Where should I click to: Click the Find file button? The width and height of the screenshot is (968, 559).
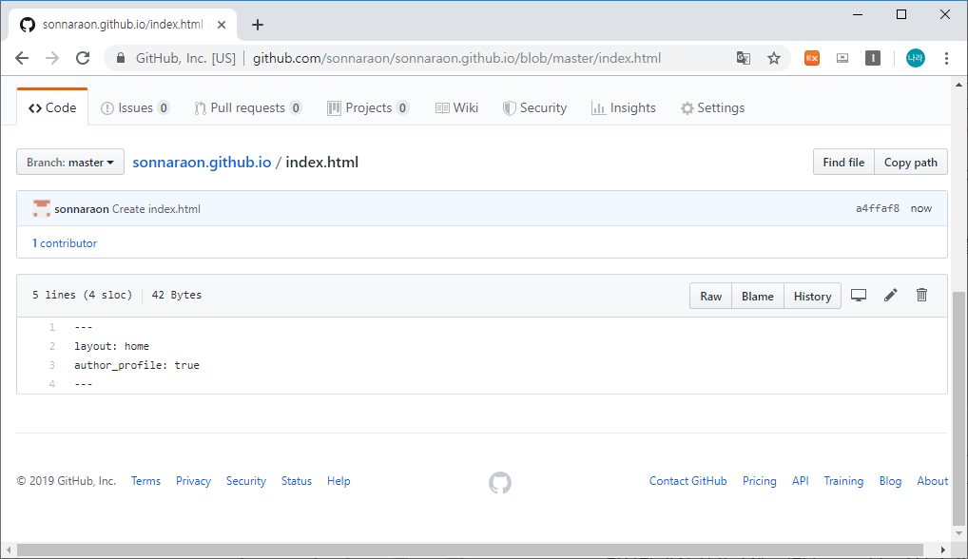pyautogui.click(x=843, y=162)
